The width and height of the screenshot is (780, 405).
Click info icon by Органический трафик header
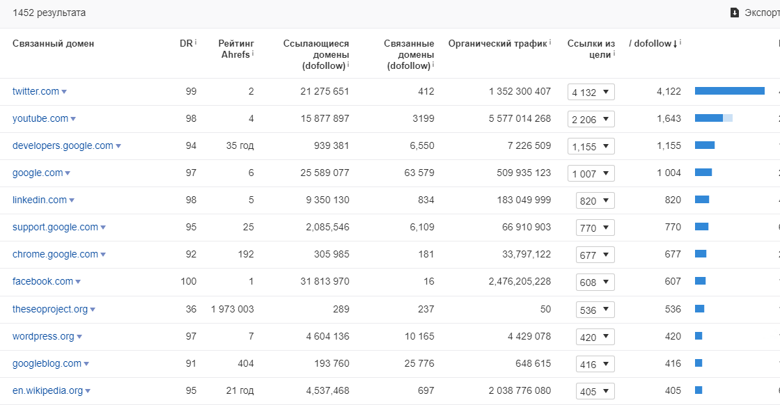(x=550, y=42)
